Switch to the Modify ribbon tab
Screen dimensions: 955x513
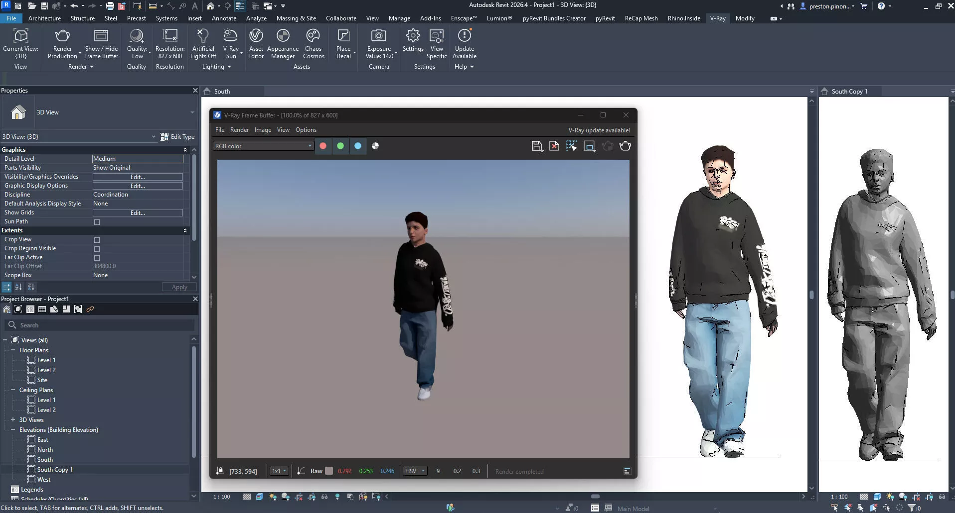[745, 18]
